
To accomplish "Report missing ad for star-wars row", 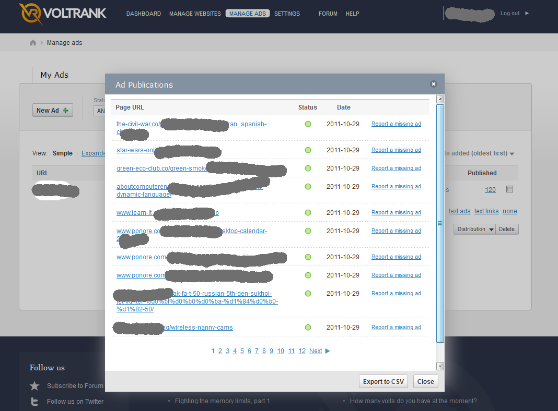I will coord(396,150).
